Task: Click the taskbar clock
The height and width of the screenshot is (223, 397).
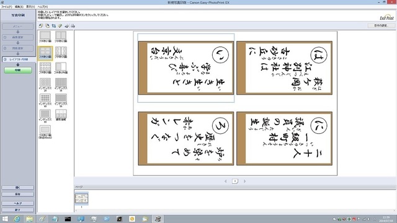Action: click(x=386, y=219)
